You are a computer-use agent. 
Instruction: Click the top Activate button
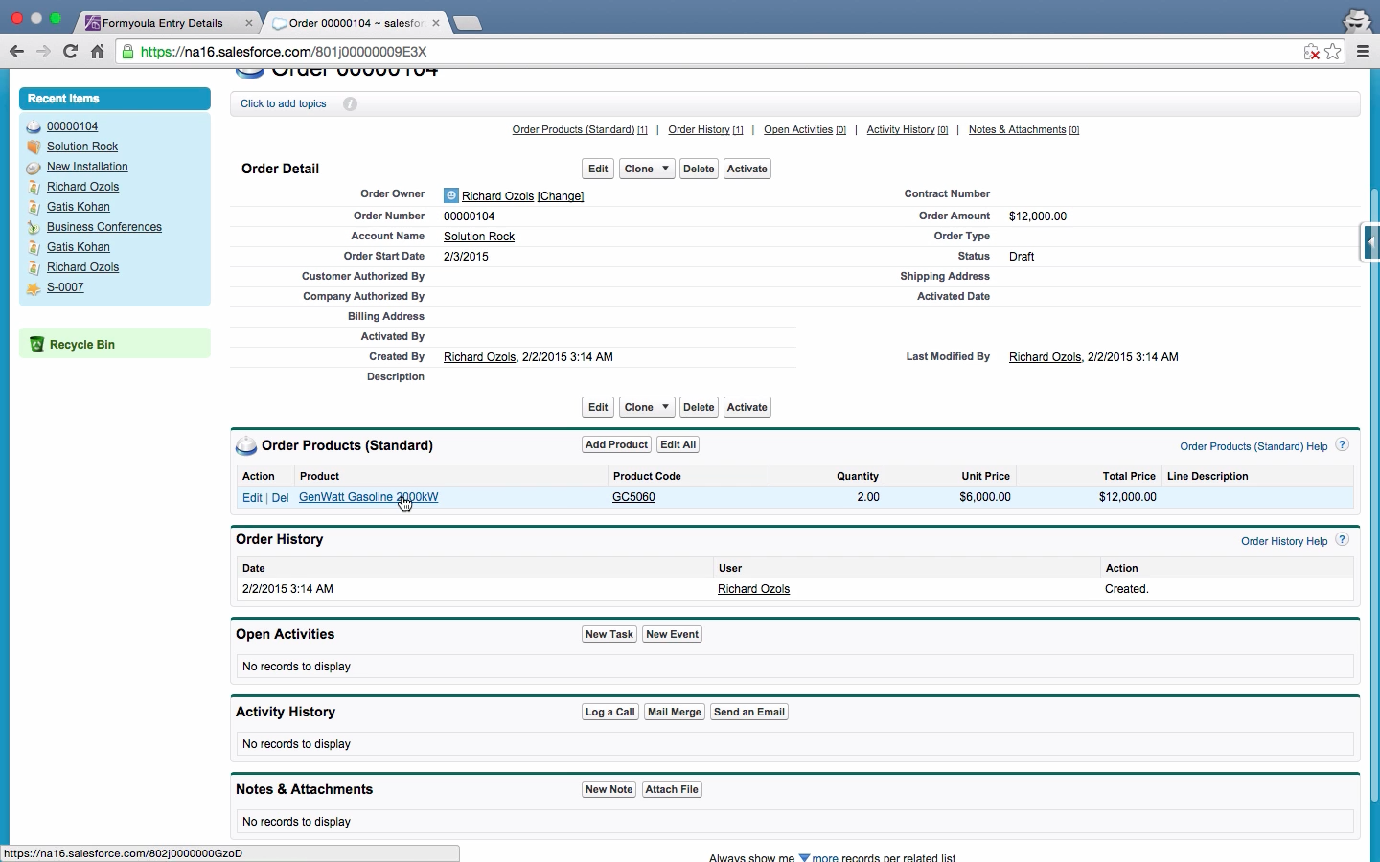pos(747,169)
